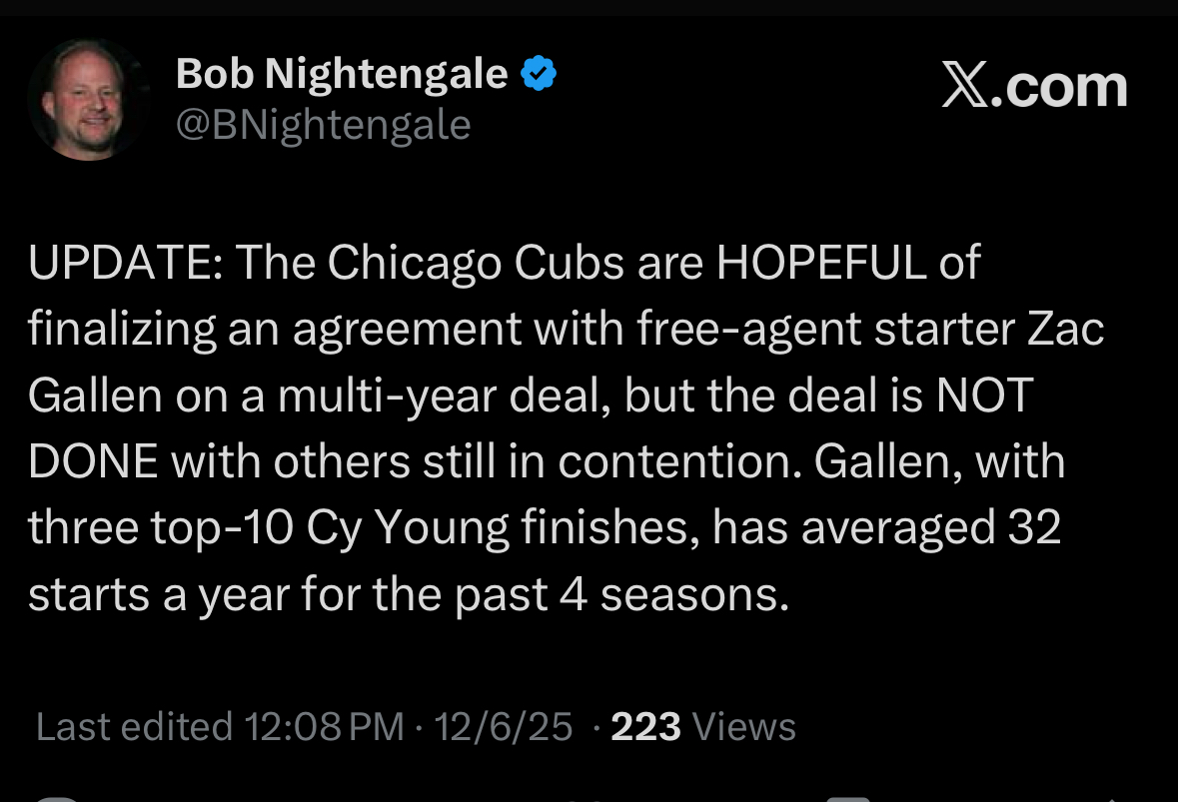
Task: Click the 12:08 PM timestamp
Action: [325, 726]
